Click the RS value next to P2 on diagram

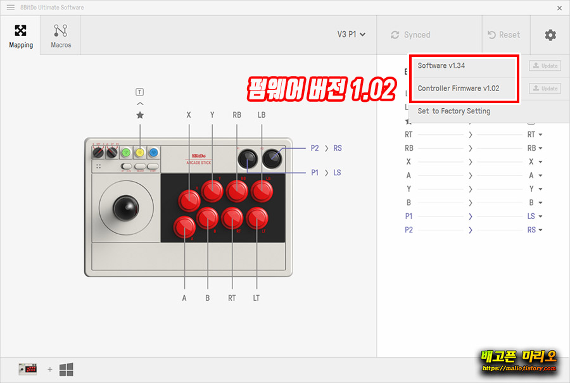point(338,148)
